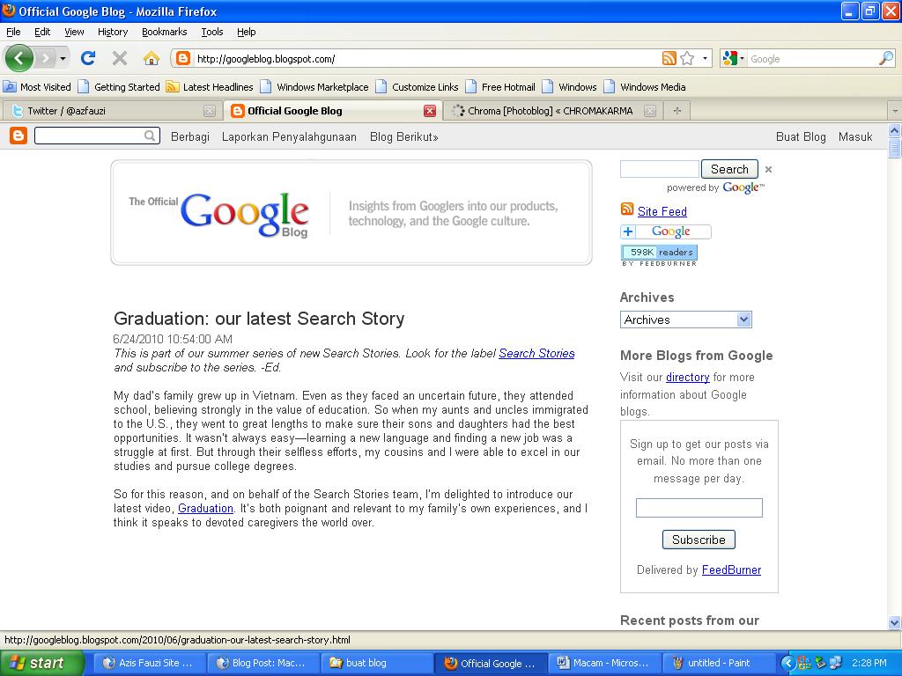Click the URL address field

coord(425,59)
